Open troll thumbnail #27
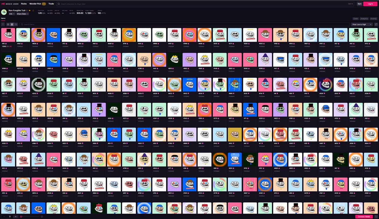Image resolution: width=379 pixels, height=219 pixels. [x=341, y=35]
